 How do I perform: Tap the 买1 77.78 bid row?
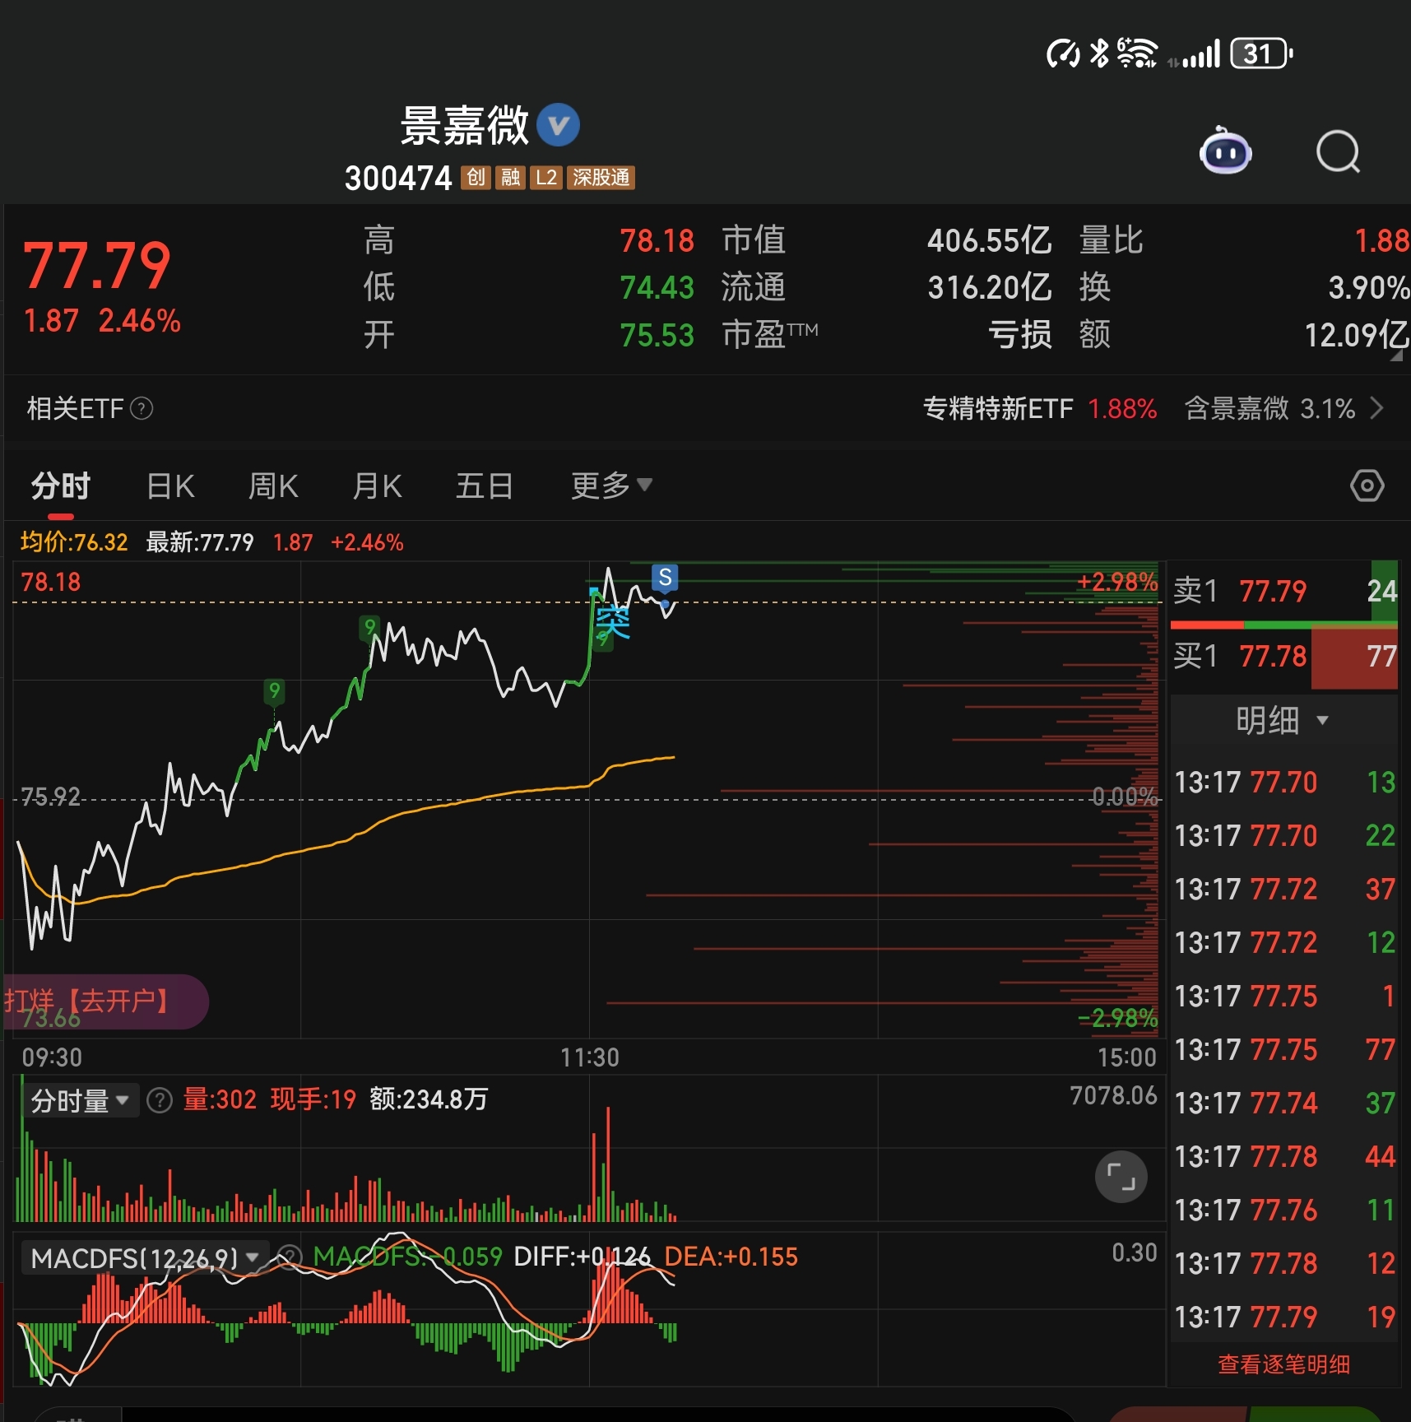(1284, 657)
